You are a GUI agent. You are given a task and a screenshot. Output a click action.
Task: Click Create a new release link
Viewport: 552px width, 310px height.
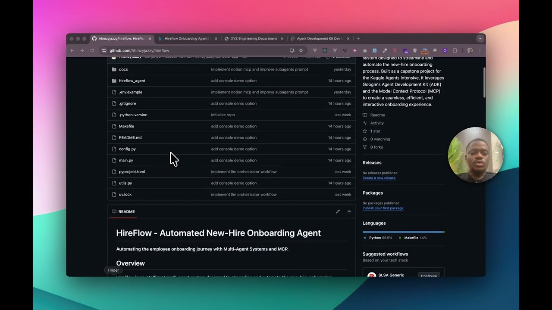[379, 178]
